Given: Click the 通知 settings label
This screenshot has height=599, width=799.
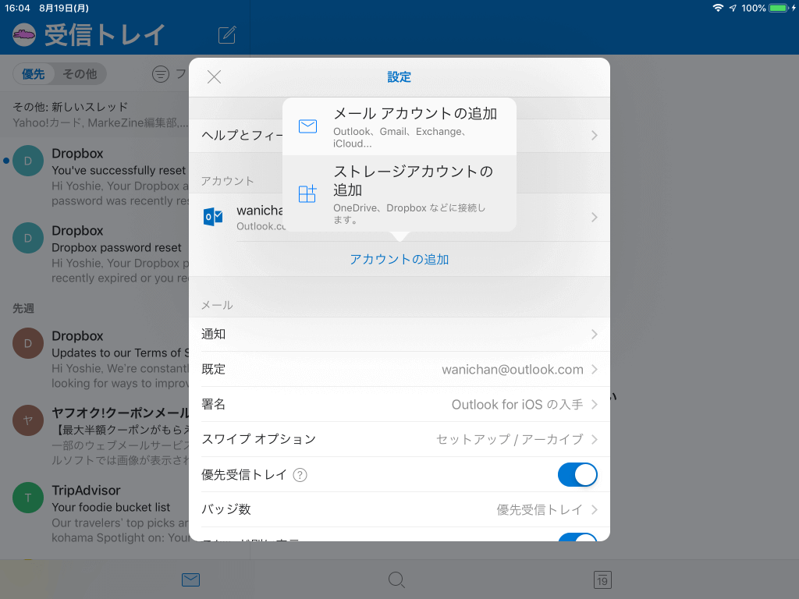Looking at the screenshot, I should [214, 334].
